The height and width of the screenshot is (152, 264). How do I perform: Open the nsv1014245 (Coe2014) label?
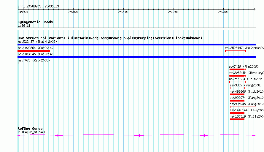[36, 54]
